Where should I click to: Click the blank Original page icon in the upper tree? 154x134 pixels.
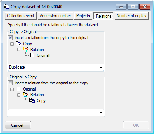pyautogui.click(x=32, y=55)
